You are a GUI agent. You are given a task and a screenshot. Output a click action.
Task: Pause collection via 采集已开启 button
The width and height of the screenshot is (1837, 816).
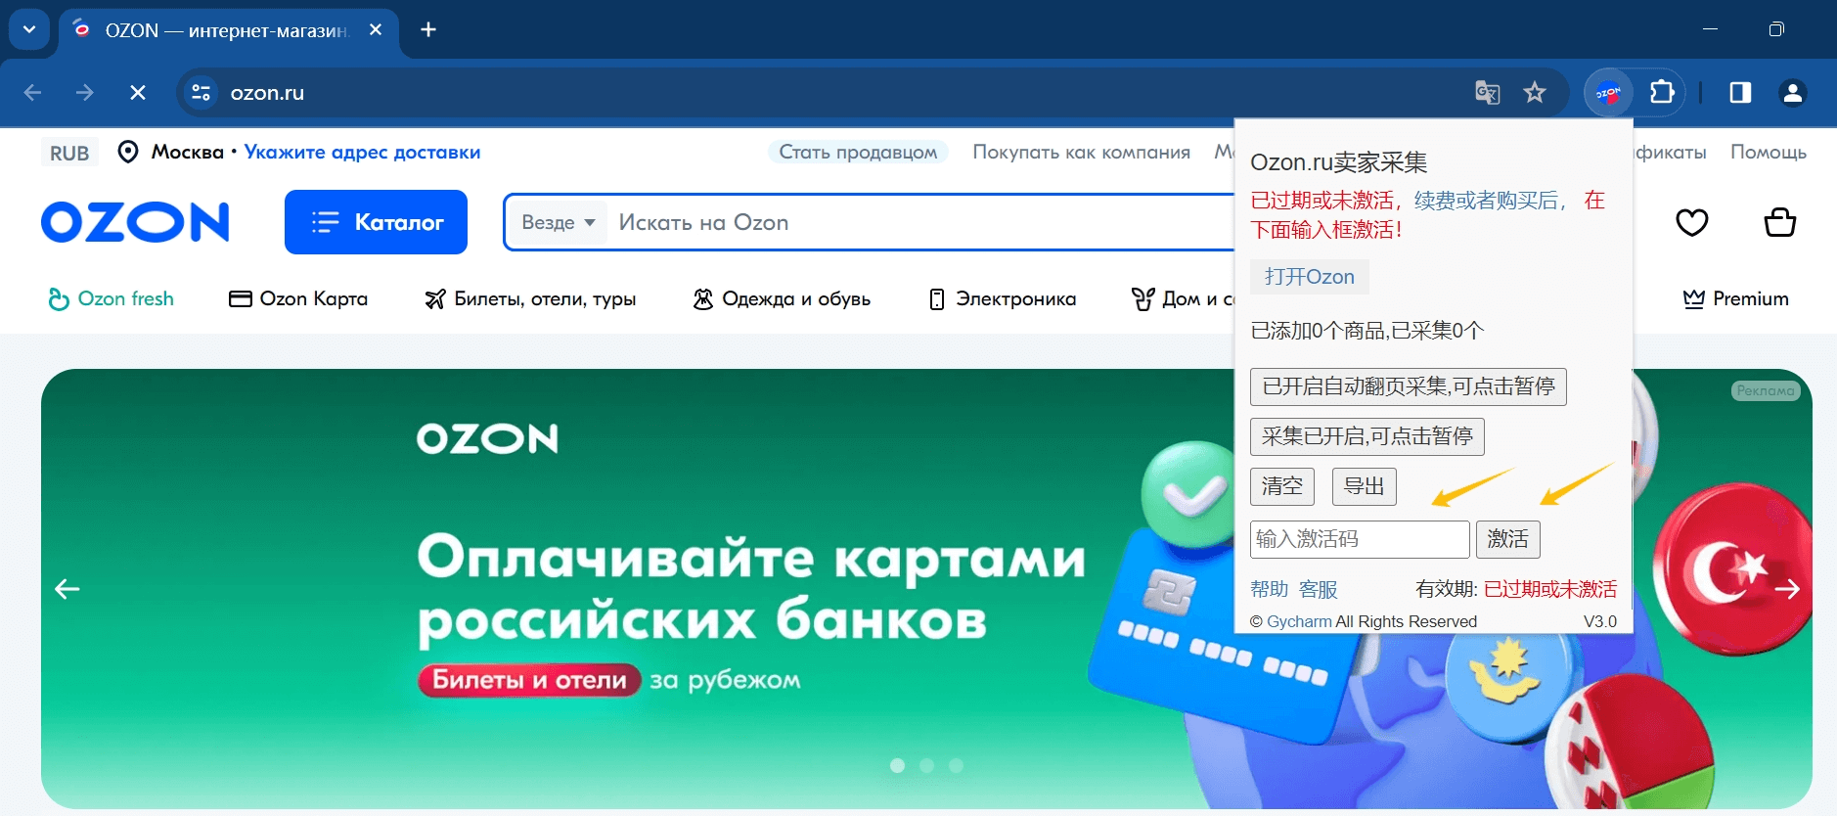pos(1367,436)
